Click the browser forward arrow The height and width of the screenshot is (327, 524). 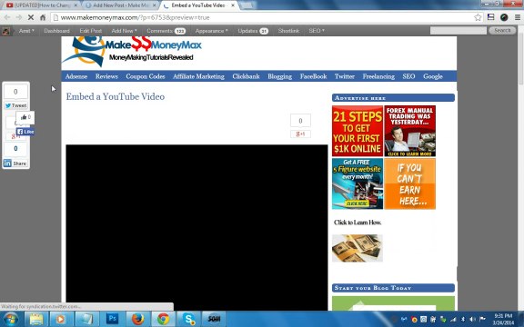click(x=19, y=17)
